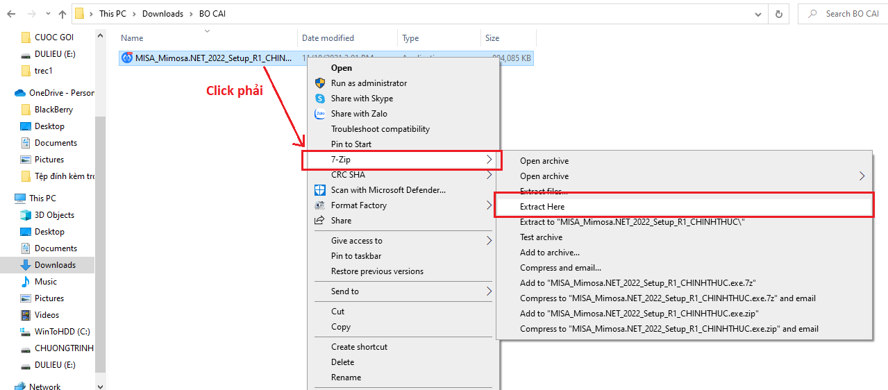Click the Microsoft Defender scan shield icon
This screenshot has width=888, height=390.
click(320, 190)
